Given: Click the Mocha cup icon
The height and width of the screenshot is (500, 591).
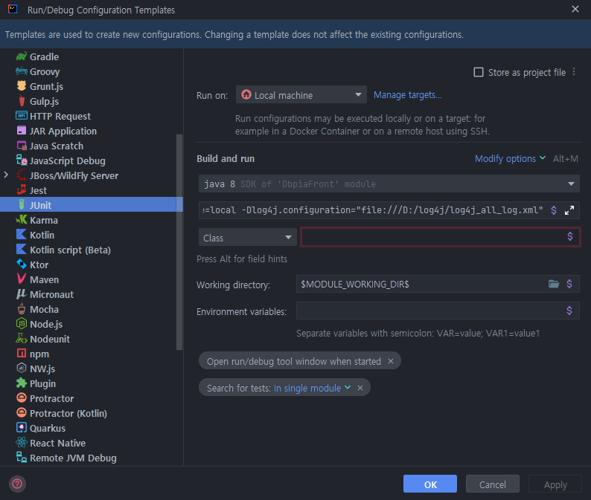Looking at the screenshot, I should [22, 309].
